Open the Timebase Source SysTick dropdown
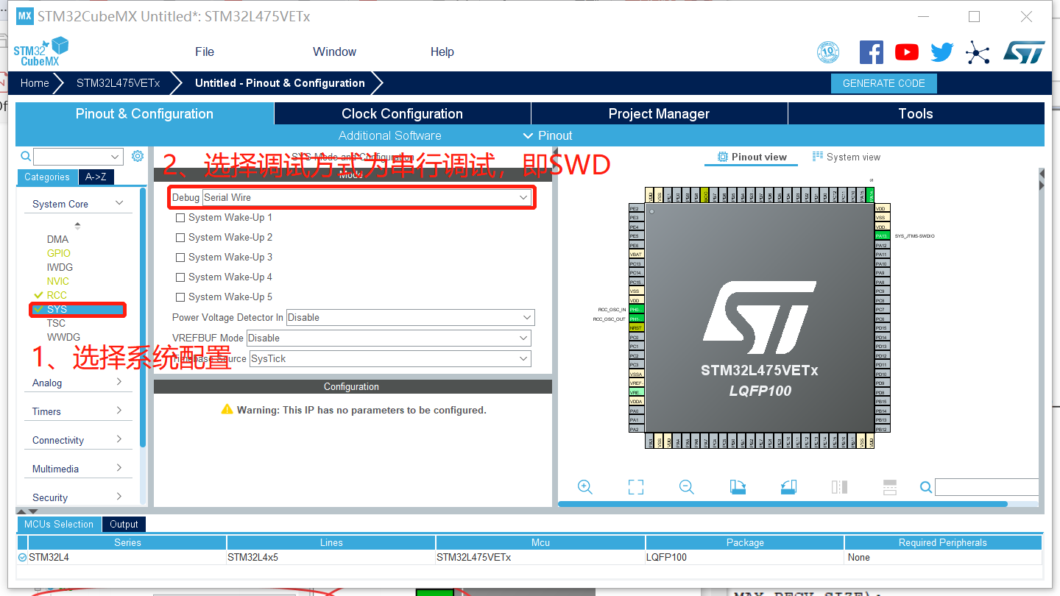1060x596 pixels. pos(389,358)
